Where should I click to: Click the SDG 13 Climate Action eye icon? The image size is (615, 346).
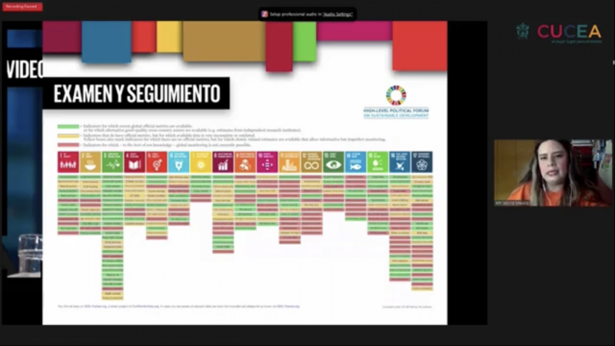tap(334, 161)
